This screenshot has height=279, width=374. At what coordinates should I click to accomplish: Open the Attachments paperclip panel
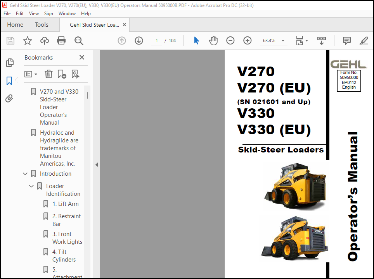pyautogui.click(x=9, y=98)
